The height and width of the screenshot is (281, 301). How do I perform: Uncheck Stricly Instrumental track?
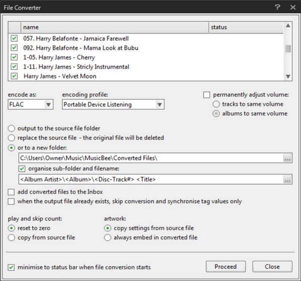pos(14,66)
